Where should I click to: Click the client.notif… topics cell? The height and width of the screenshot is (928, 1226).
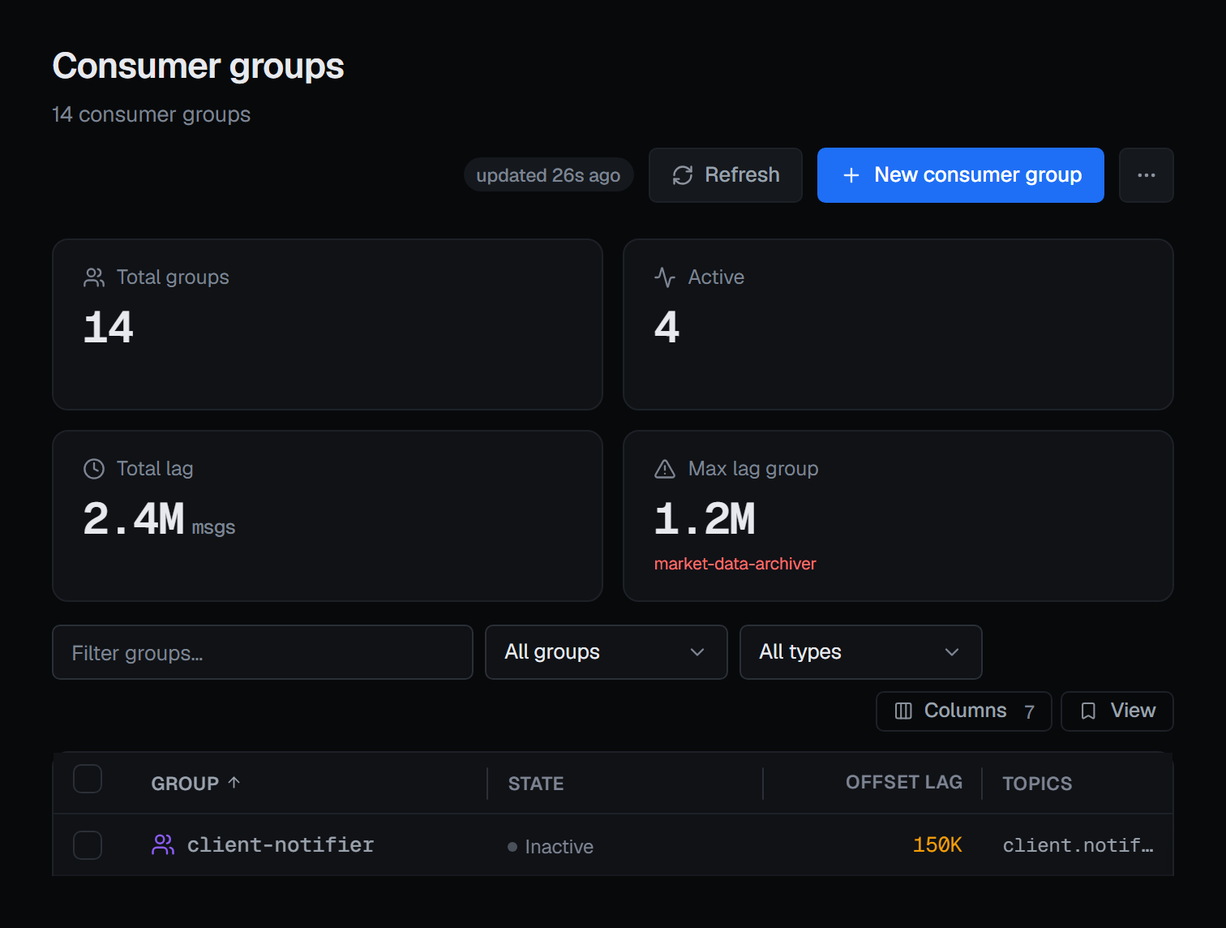(x=1078, y=845)
